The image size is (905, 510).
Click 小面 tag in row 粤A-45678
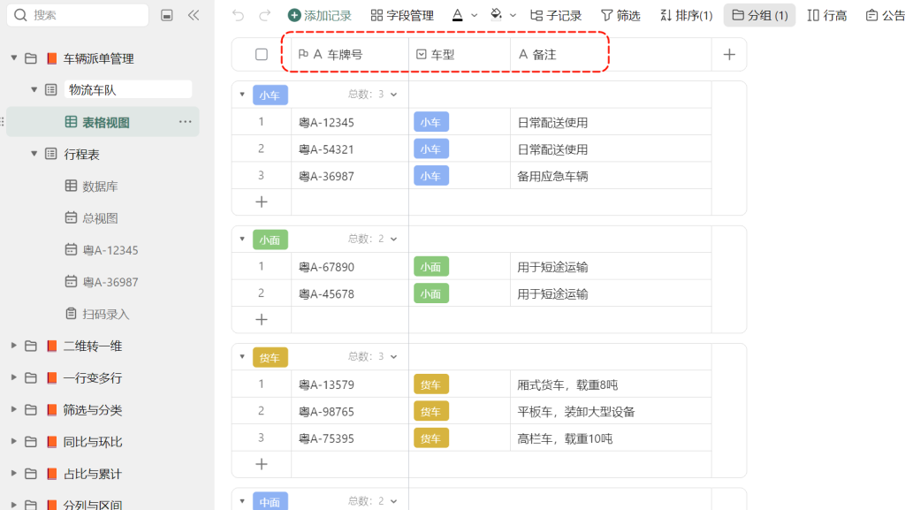[x=430, y=293]
